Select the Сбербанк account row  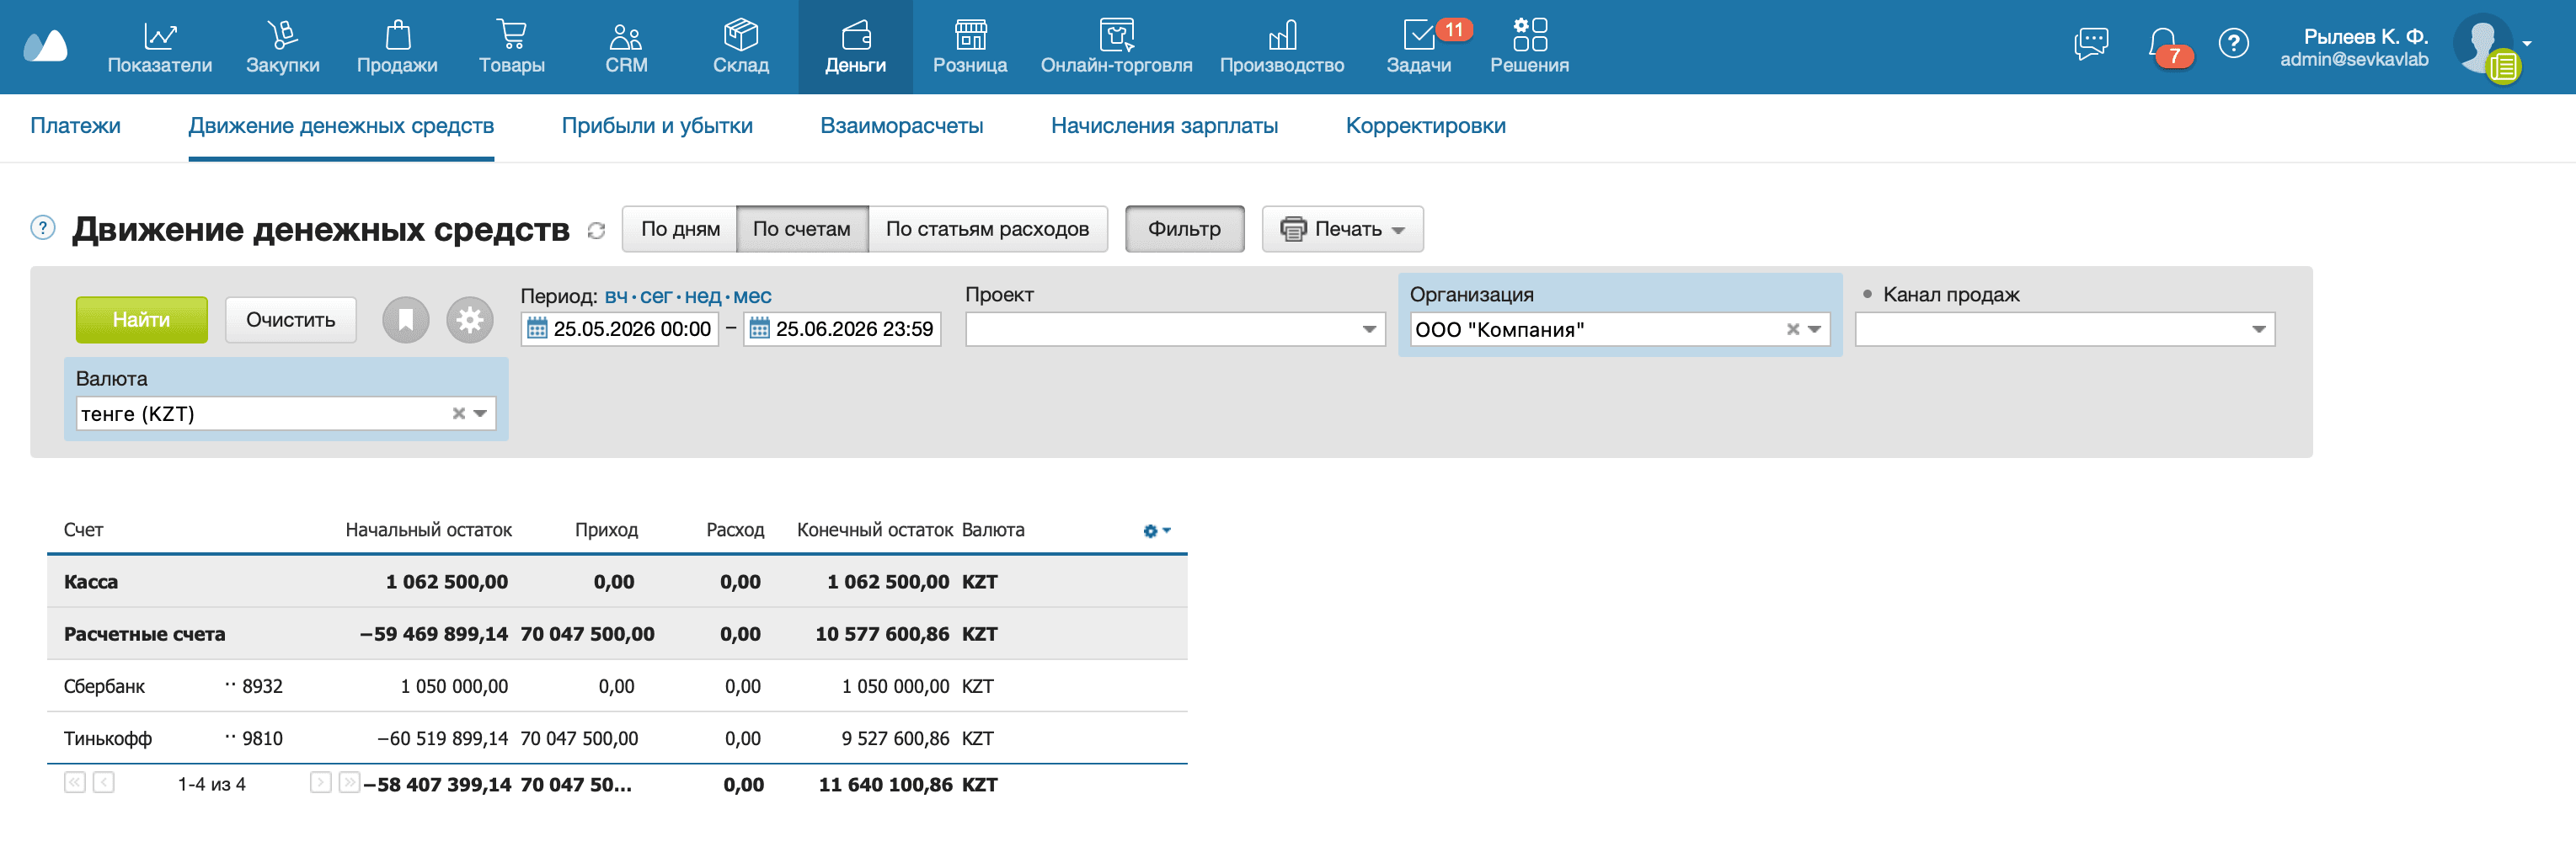(617, 686)
